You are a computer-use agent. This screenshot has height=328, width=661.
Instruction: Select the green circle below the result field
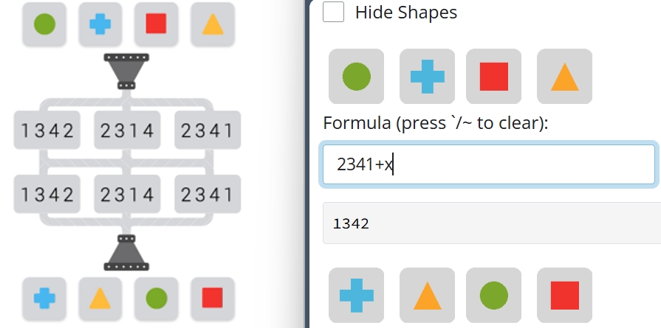click(x=493, y=296)
